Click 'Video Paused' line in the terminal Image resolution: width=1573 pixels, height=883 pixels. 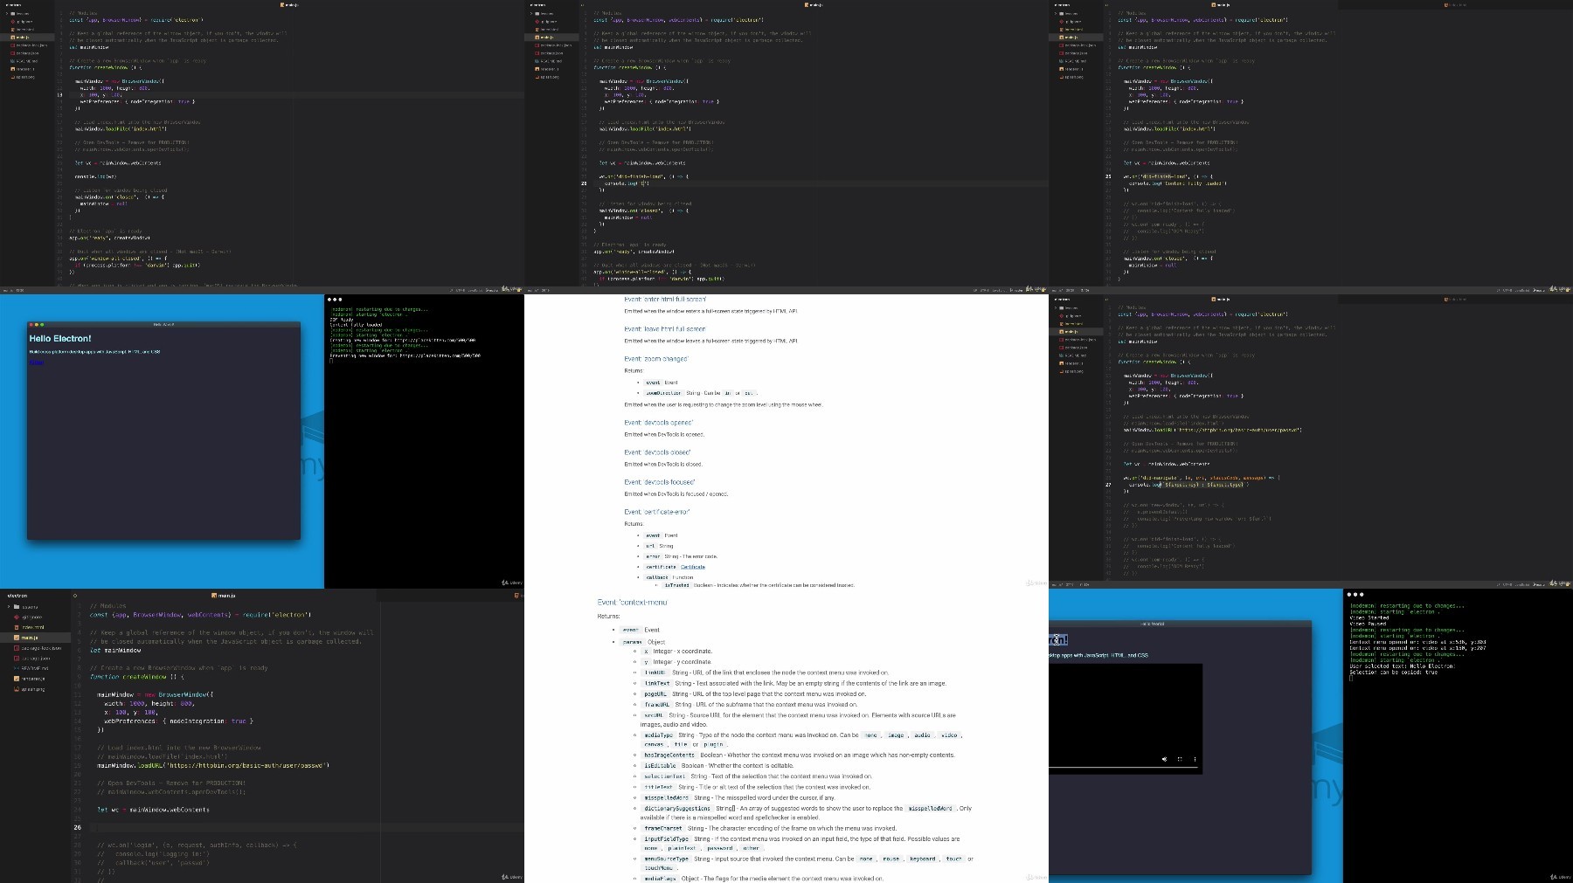[x=1369, y=624]
